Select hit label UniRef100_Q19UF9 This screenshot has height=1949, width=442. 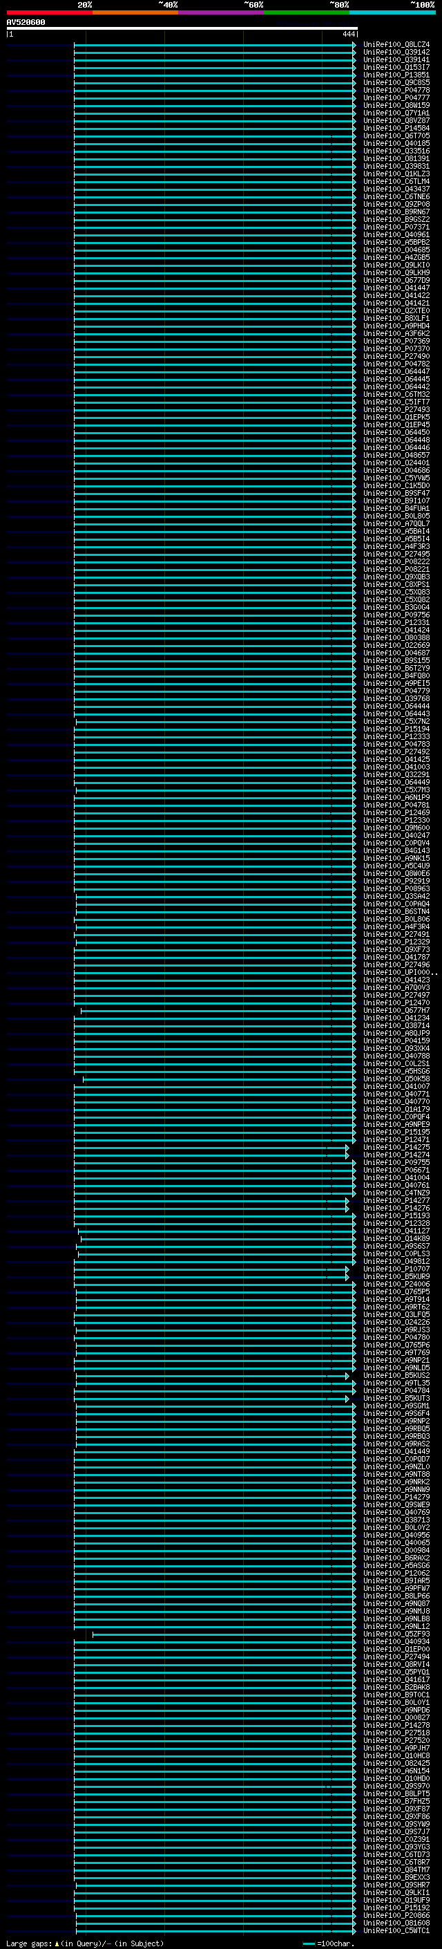(396, 1900)
